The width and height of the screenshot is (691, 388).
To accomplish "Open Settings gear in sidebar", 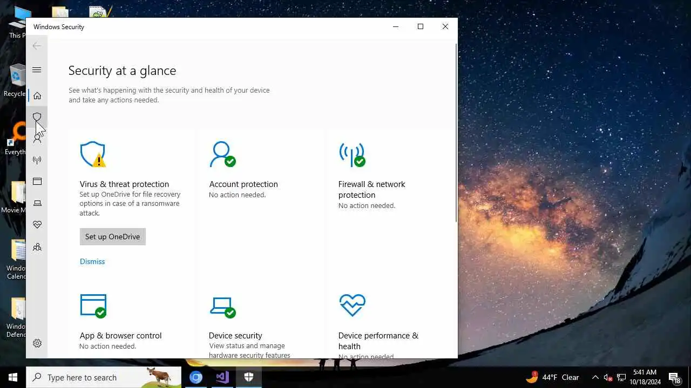I will tap(37, 343).
